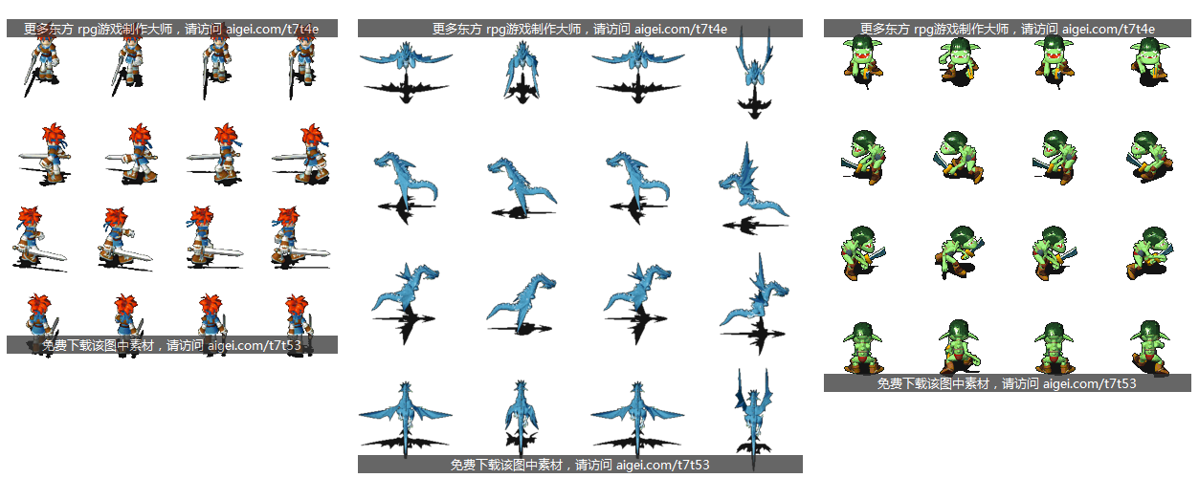Select first dragon frame in third row

coord(406,302)
